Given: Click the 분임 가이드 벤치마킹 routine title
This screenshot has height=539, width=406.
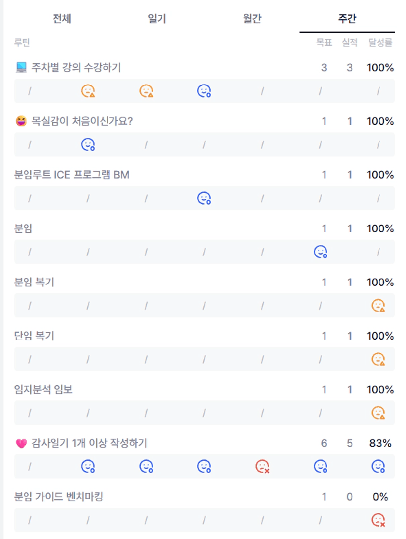Looking at the screenshot, I should click(59, 497).
